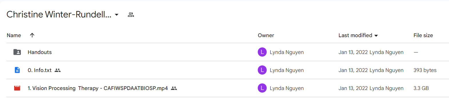The image size is (449, 112).
Task: Click the shared icon next to 0. Info.txt
Action: [x=58, y=70]
